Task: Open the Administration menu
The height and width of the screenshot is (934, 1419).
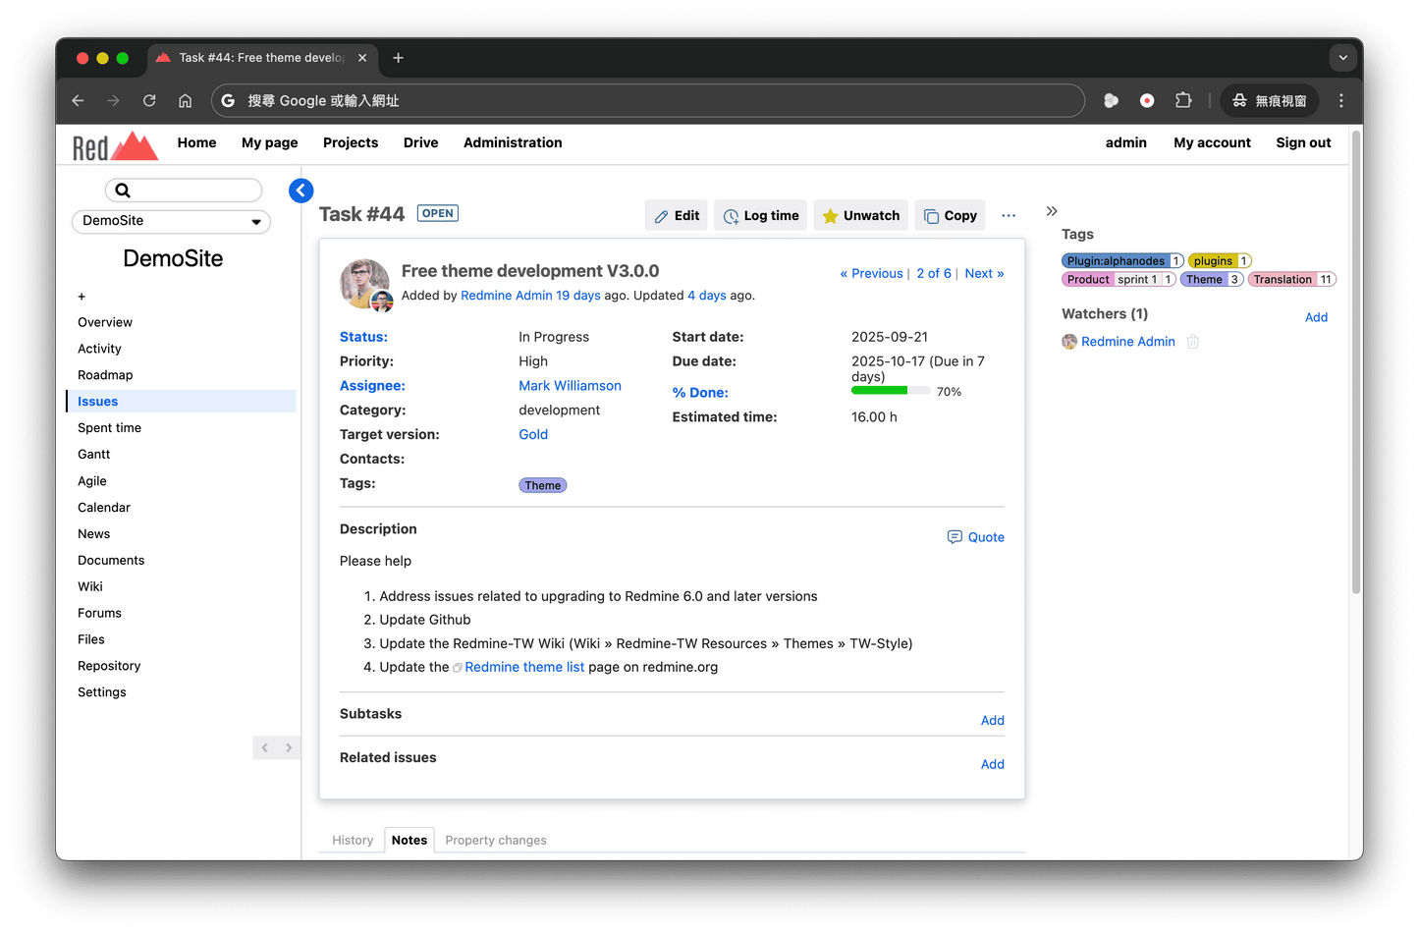Action: (x=512, y=142)
